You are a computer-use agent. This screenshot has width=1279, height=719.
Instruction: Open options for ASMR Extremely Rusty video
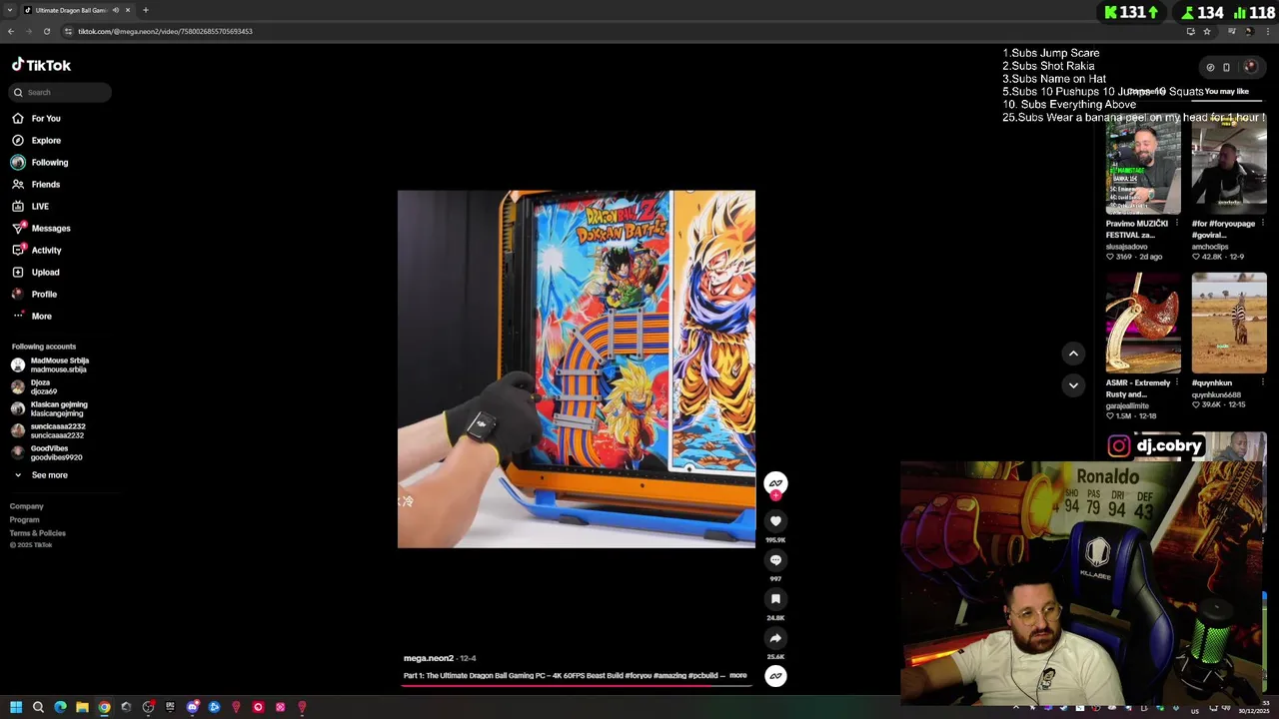[x=1177, y=382]
